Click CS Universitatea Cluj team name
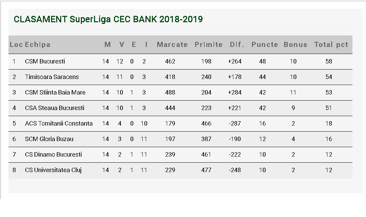Image resolution: width=366 pixels, height=217 pixels. pos(53,170)
